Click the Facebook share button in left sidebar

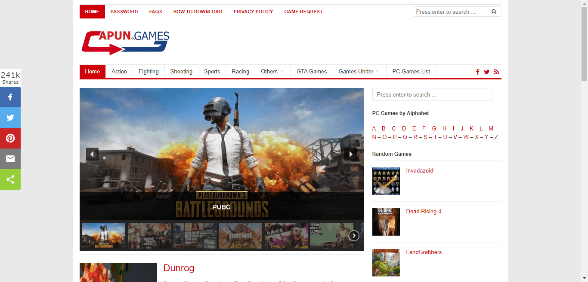(x=10, y=97)
